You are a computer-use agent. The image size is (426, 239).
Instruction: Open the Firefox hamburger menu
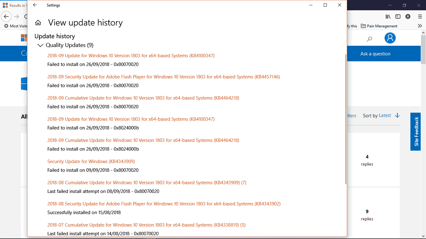[420, 16]
